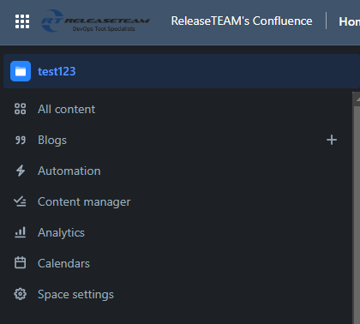Open the ReleaseTEAM's Confluence site title

pyautogui.click(x=242, y=21)
